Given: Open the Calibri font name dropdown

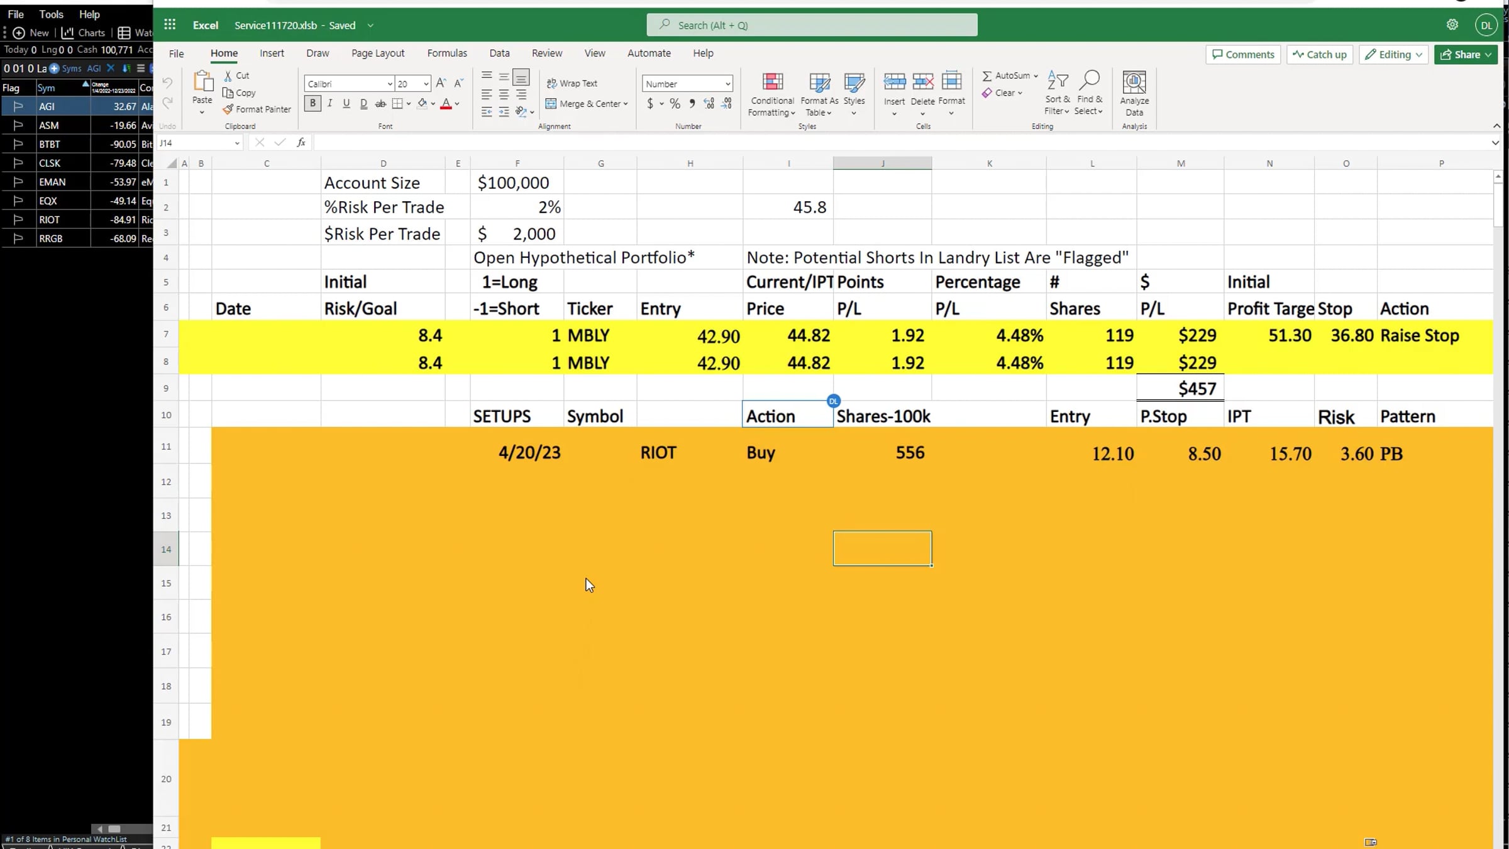Looking at the screenshot, I should pyautogui.click(x=390, y=84).
